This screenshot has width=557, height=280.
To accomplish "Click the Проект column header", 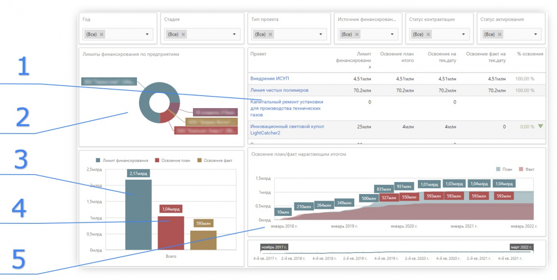I will [x=258, y=54].
